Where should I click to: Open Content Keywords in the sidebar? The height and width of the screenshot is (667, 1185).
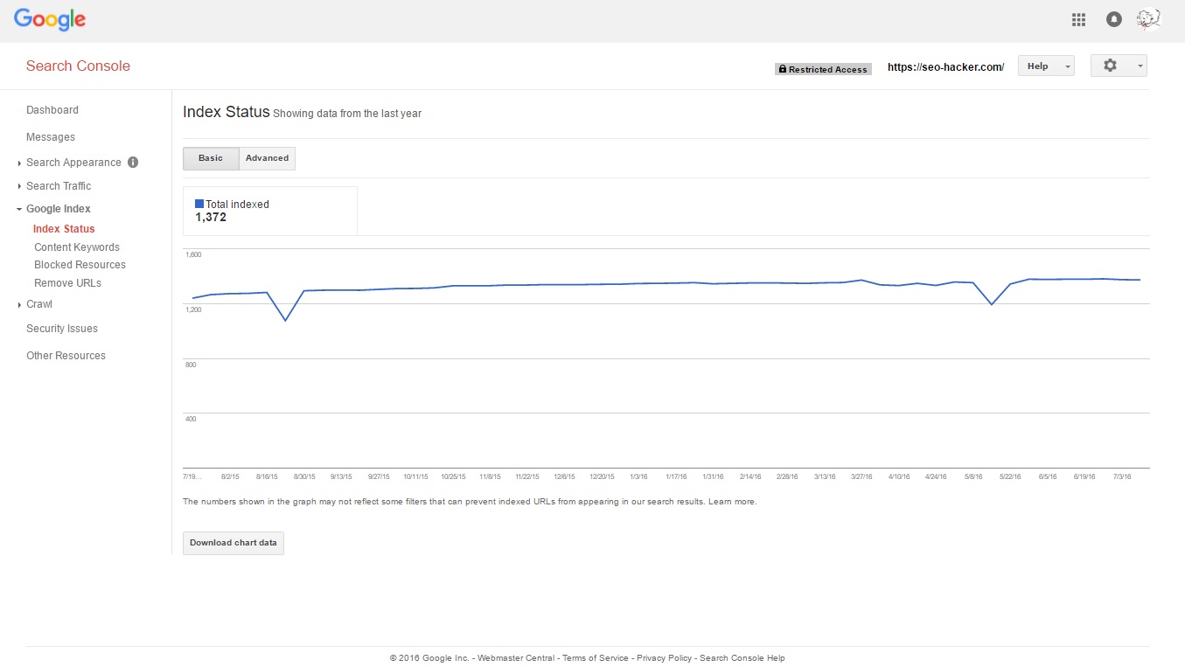tap(77, 247)
